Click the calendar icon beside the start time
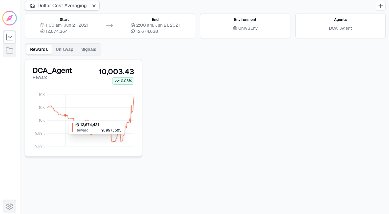Viewport: 389px width, 214px height. tap(42, 25)
